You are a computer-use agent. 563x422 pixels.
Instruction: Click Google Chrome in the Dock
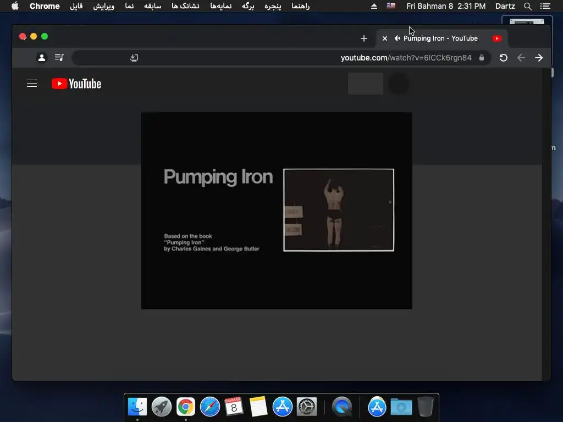coord(186,407)
